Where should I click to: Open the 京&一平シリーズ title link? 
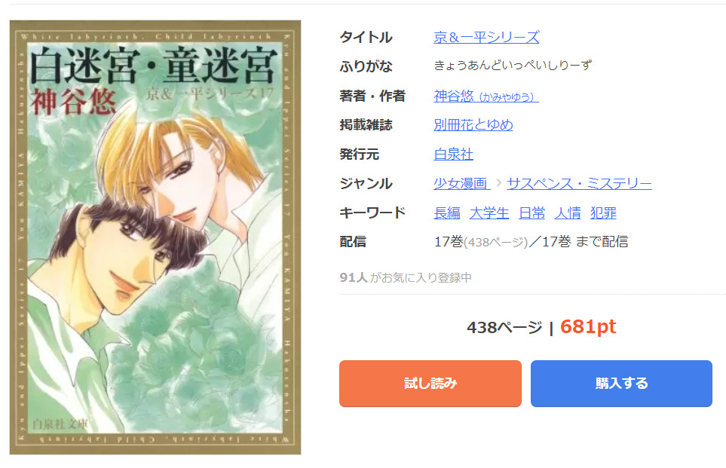[486, 37]
